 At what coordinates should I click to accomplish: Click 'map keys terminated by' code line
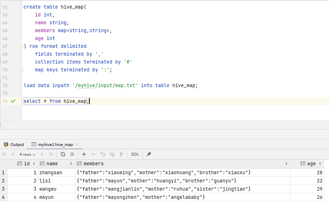[73, 70]
